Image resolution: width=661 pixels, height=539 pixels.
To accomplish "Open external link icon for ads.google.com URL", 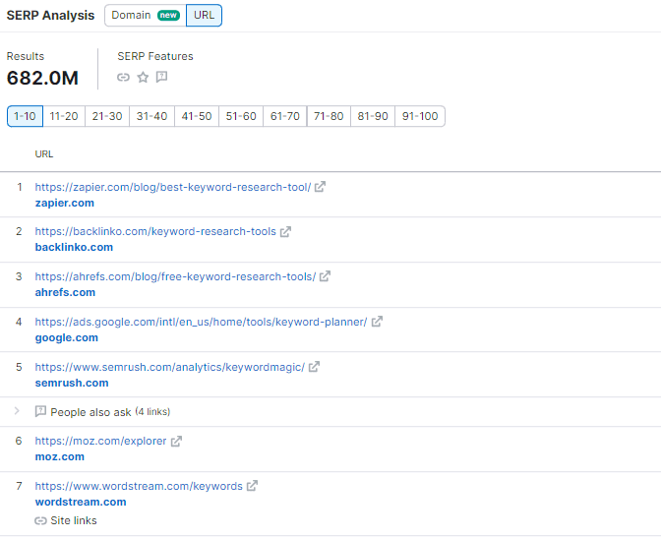I will (377, 322).
